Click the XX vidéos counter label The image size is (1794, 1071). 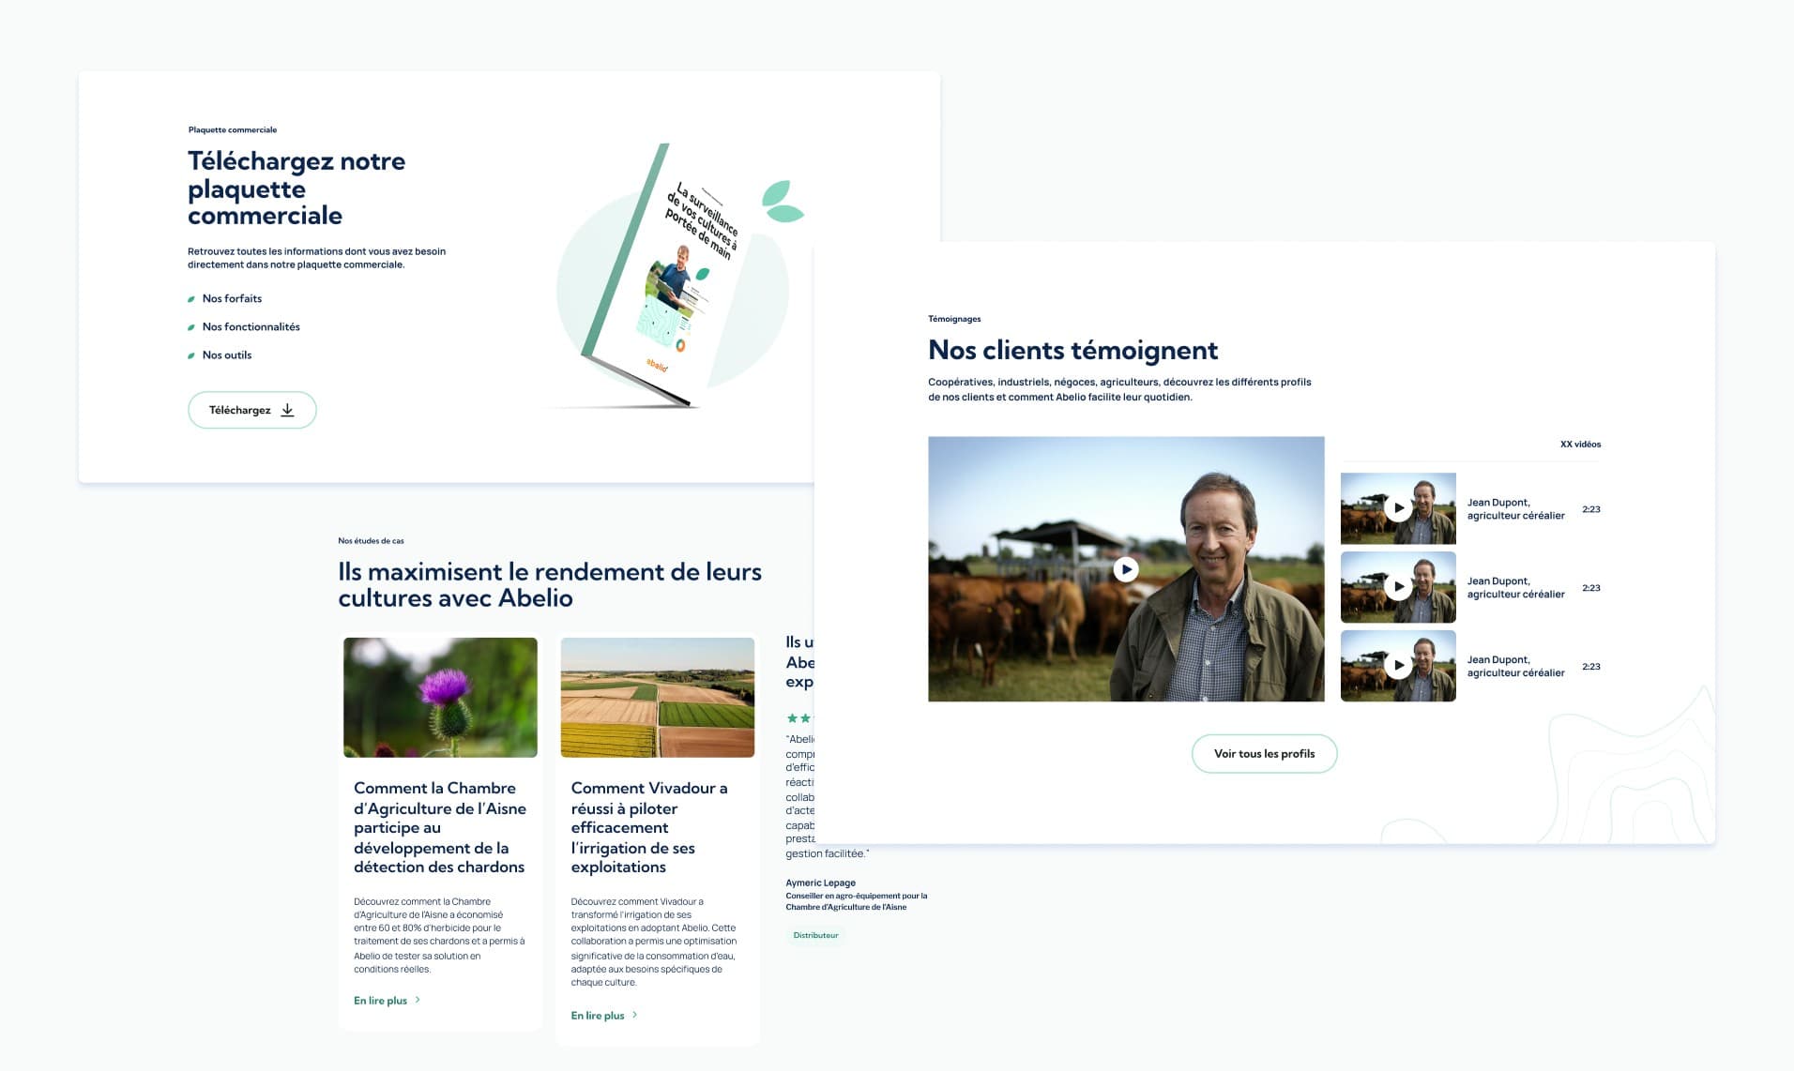pos(1580,445)
